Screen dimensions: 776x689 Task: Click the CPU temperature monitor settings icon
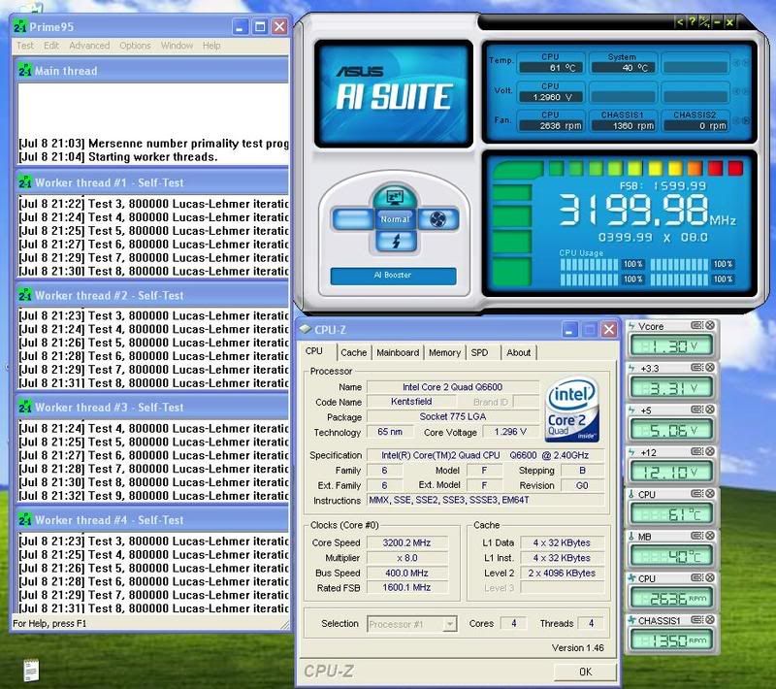696,494
